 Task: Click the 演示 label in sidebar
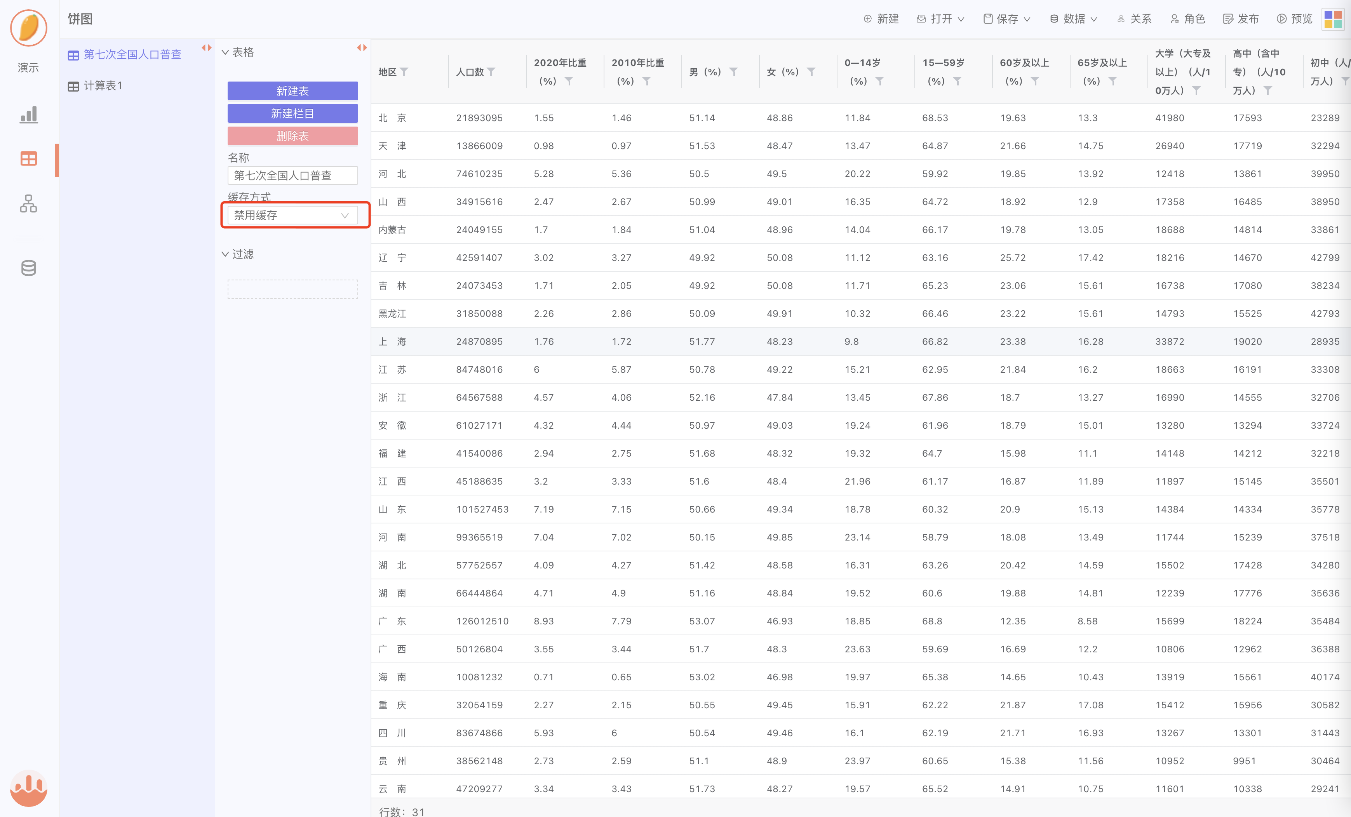(28, 68)
